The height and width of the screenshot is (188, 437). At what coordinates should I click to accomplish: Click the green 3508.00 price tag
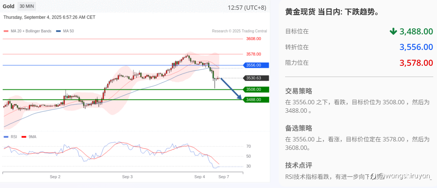point(256,89)
